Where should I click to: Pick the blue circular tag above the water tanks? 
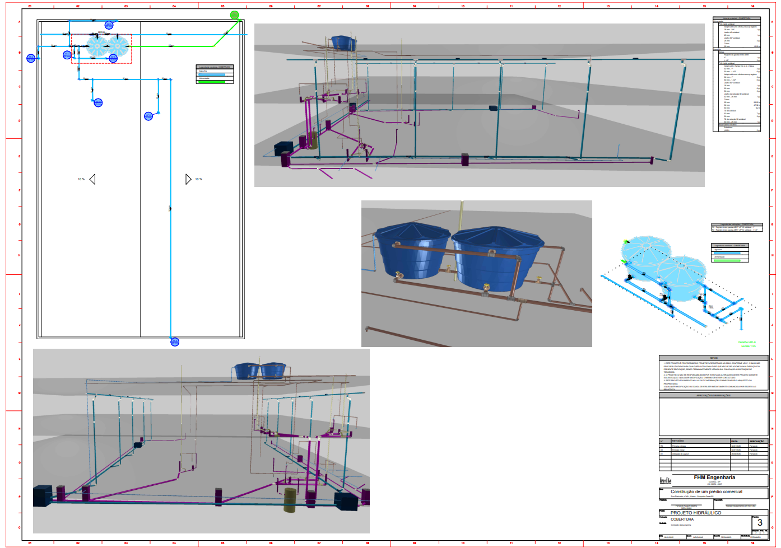pyautogui.click(x=109, y=25)
